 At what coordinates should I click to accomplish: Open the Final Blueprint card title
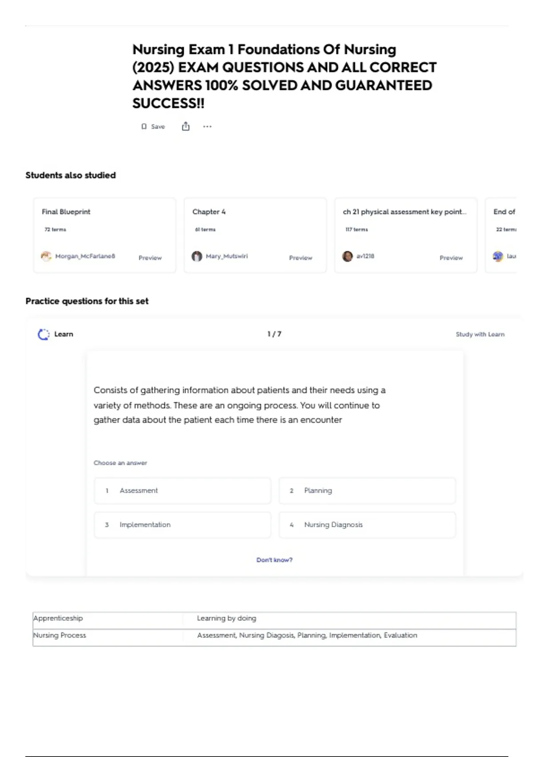coord(66,212)
